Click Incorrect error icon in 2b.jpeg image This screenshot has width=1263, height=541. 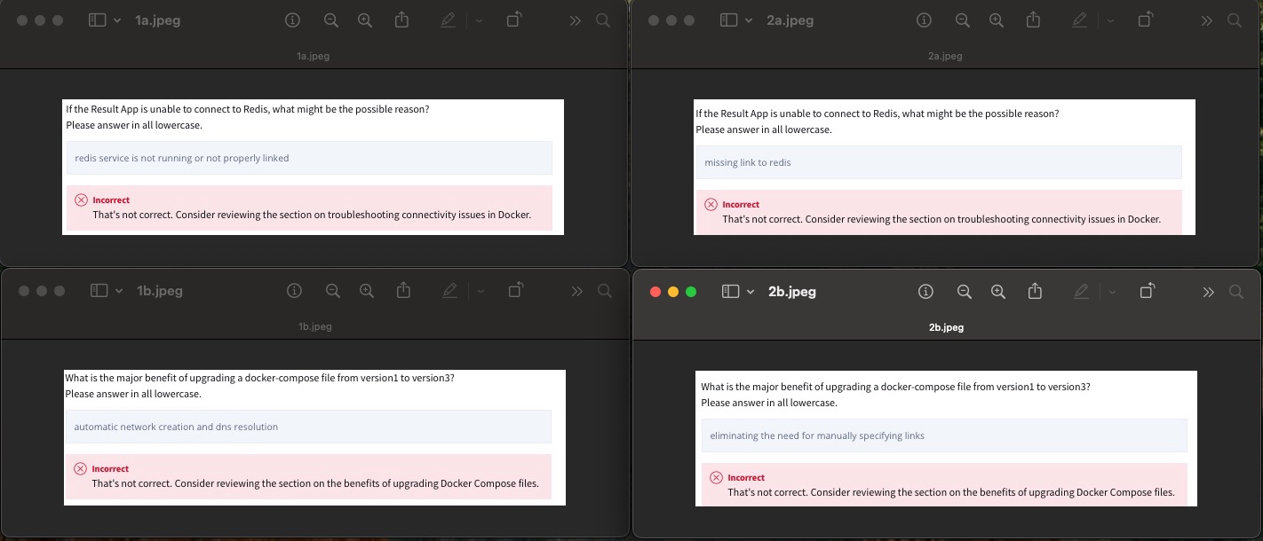[x=716, y=478]
